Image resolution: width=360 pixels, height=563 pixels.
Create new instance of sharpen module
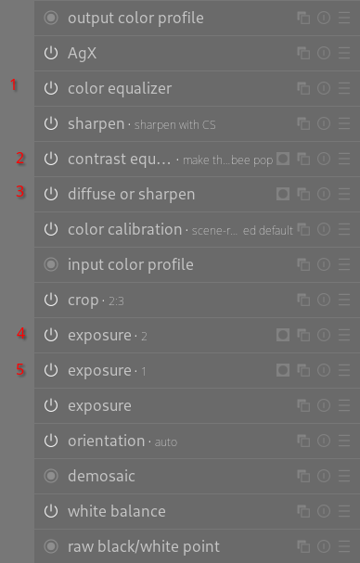pyautogui.click(x=303, y=124)
